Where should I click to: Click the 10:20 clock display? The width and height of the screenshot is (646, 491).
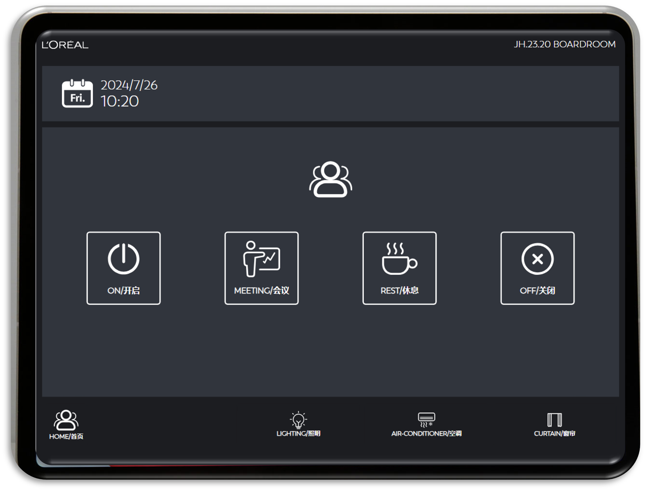click(120, 101)
